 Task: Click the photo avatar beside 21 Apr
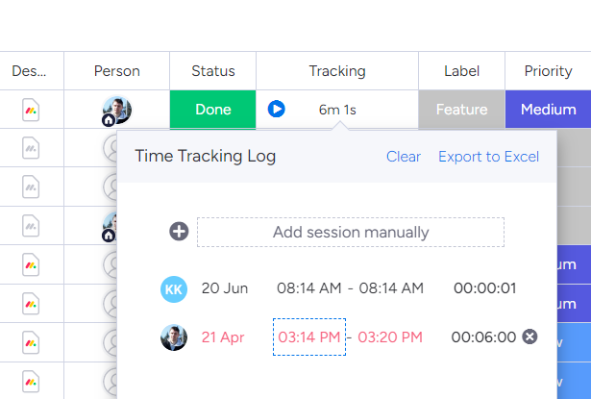[x=174, y=337]
